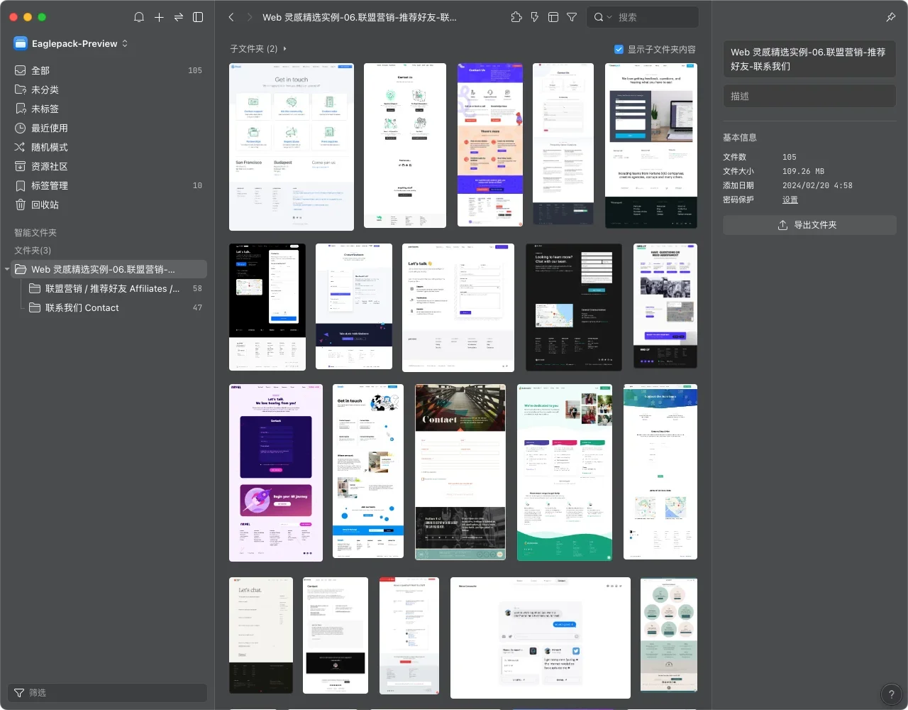Open 标签管理 in the sidebar
Screen dimensions: 908x710
50,185
